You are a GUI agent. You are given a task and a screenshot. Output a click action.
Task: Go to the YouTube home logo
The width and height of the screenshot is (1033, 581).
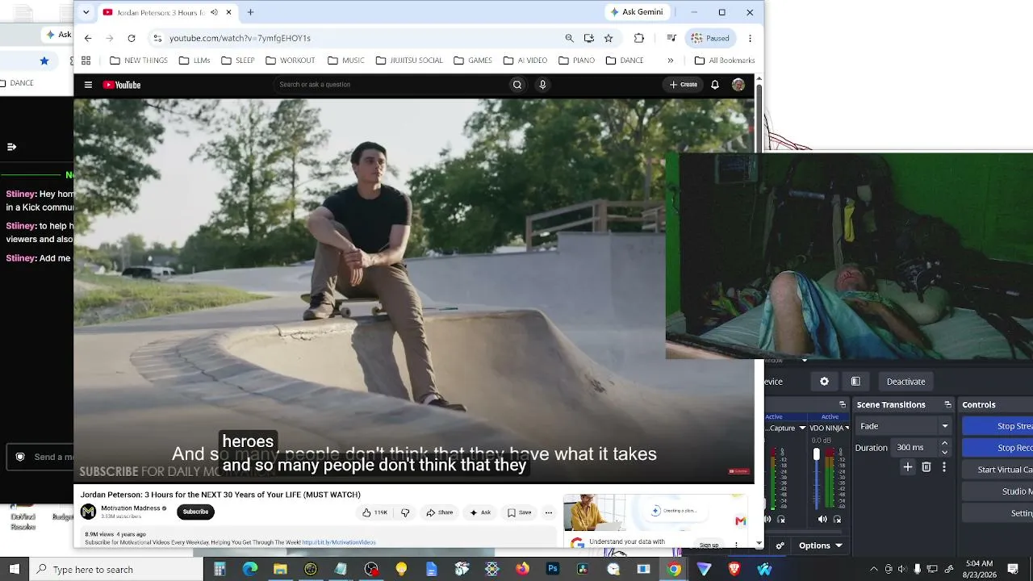122,85
